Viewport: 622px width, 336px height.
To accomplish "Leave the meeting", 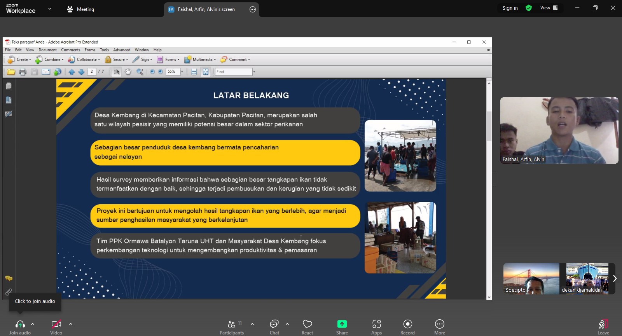I will pyautogui.click(x=603, y=325).
